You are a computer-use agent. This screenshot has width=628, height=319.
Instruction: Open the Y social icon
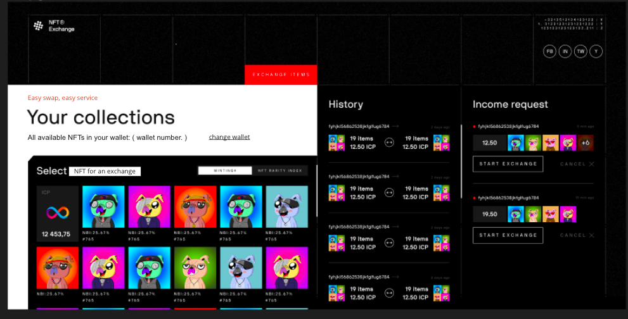(x=596, y=51)
